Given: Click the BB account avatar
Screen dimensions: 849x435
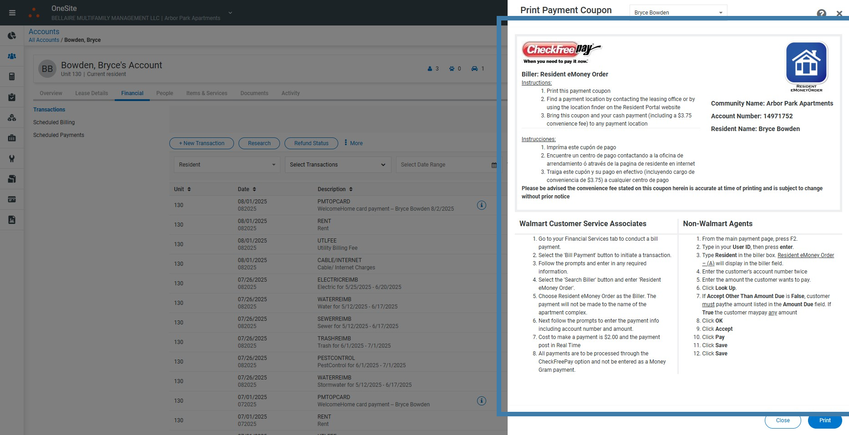Looking at the screenshot, I should [47, 69].
